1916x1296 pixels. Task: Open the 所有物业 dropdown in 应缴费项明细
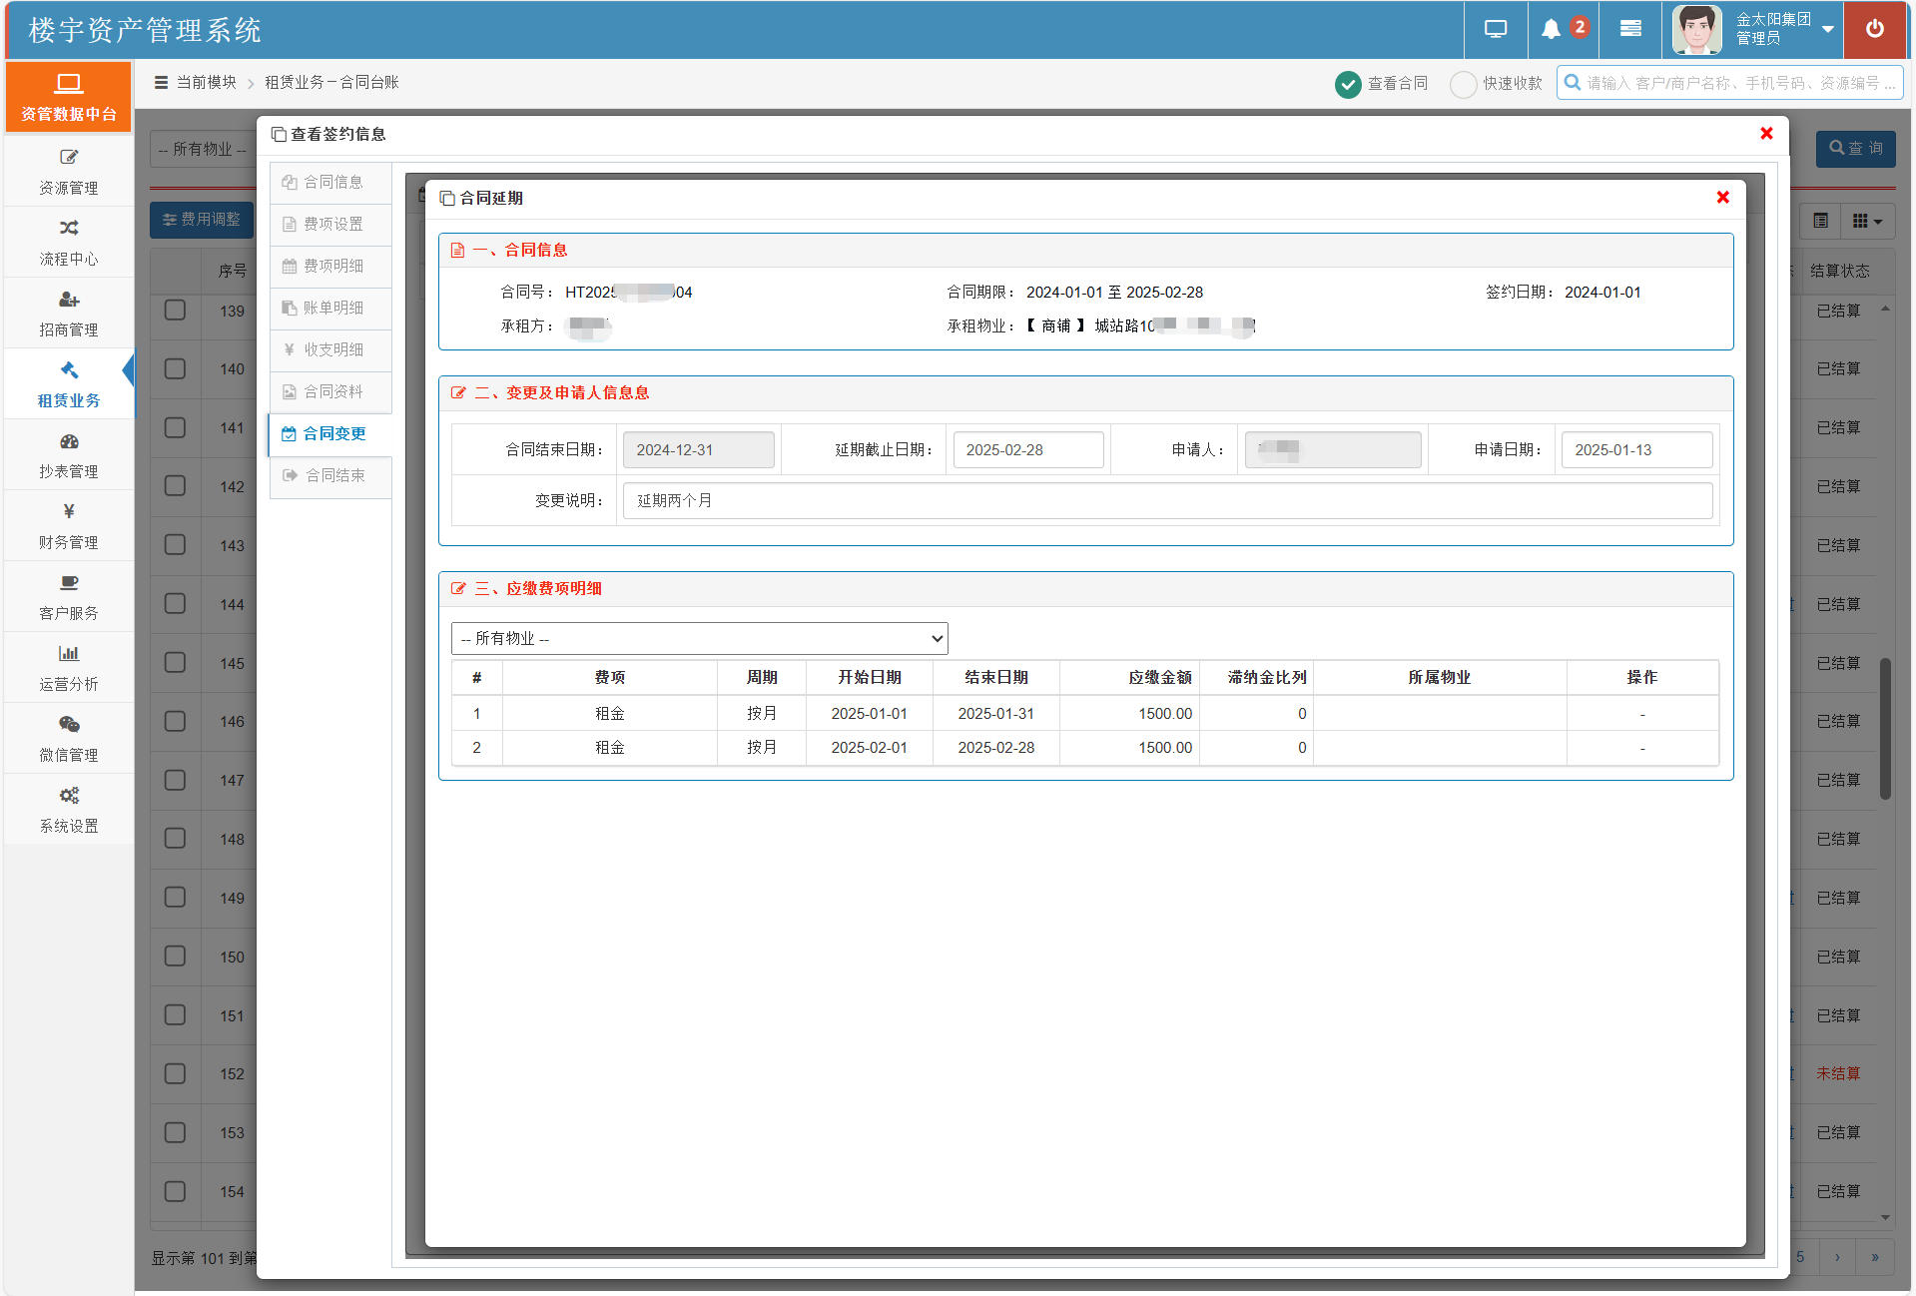(699, 638)
